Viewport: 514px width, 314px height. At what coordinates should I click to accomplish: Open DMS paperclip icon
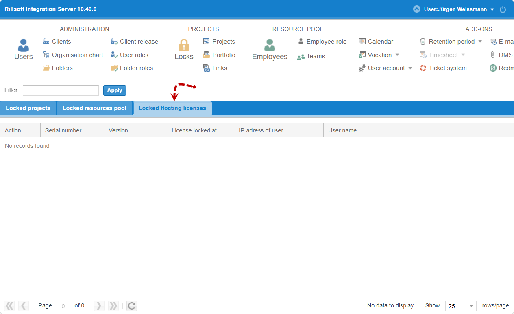493,55
